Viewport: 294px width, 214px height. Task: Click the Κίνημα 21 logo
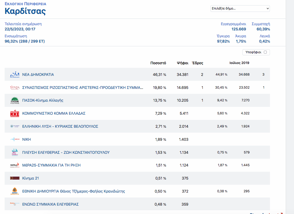point(14,178)
